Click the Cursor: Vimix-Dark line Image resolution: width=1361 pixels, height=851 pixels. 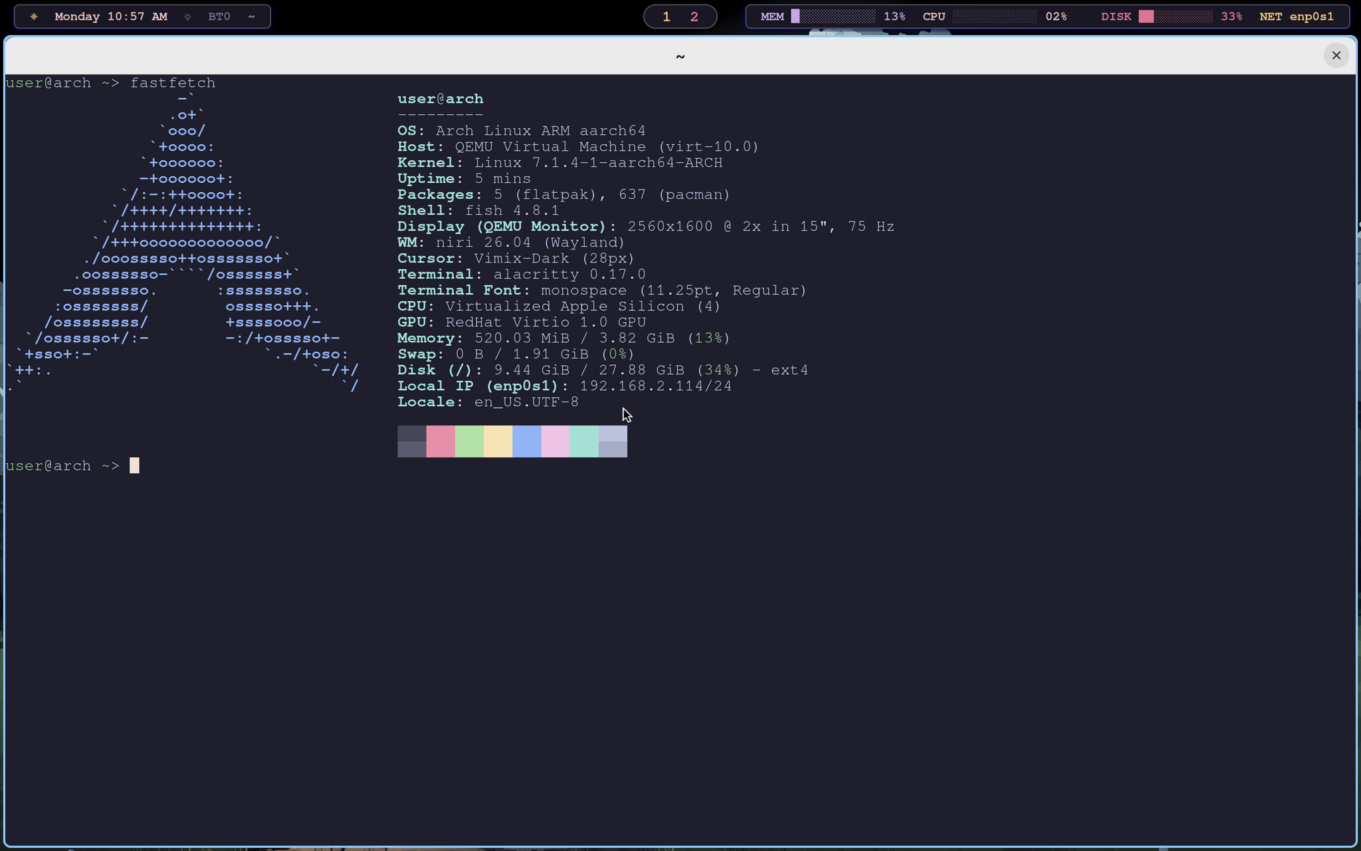[516, 259]
